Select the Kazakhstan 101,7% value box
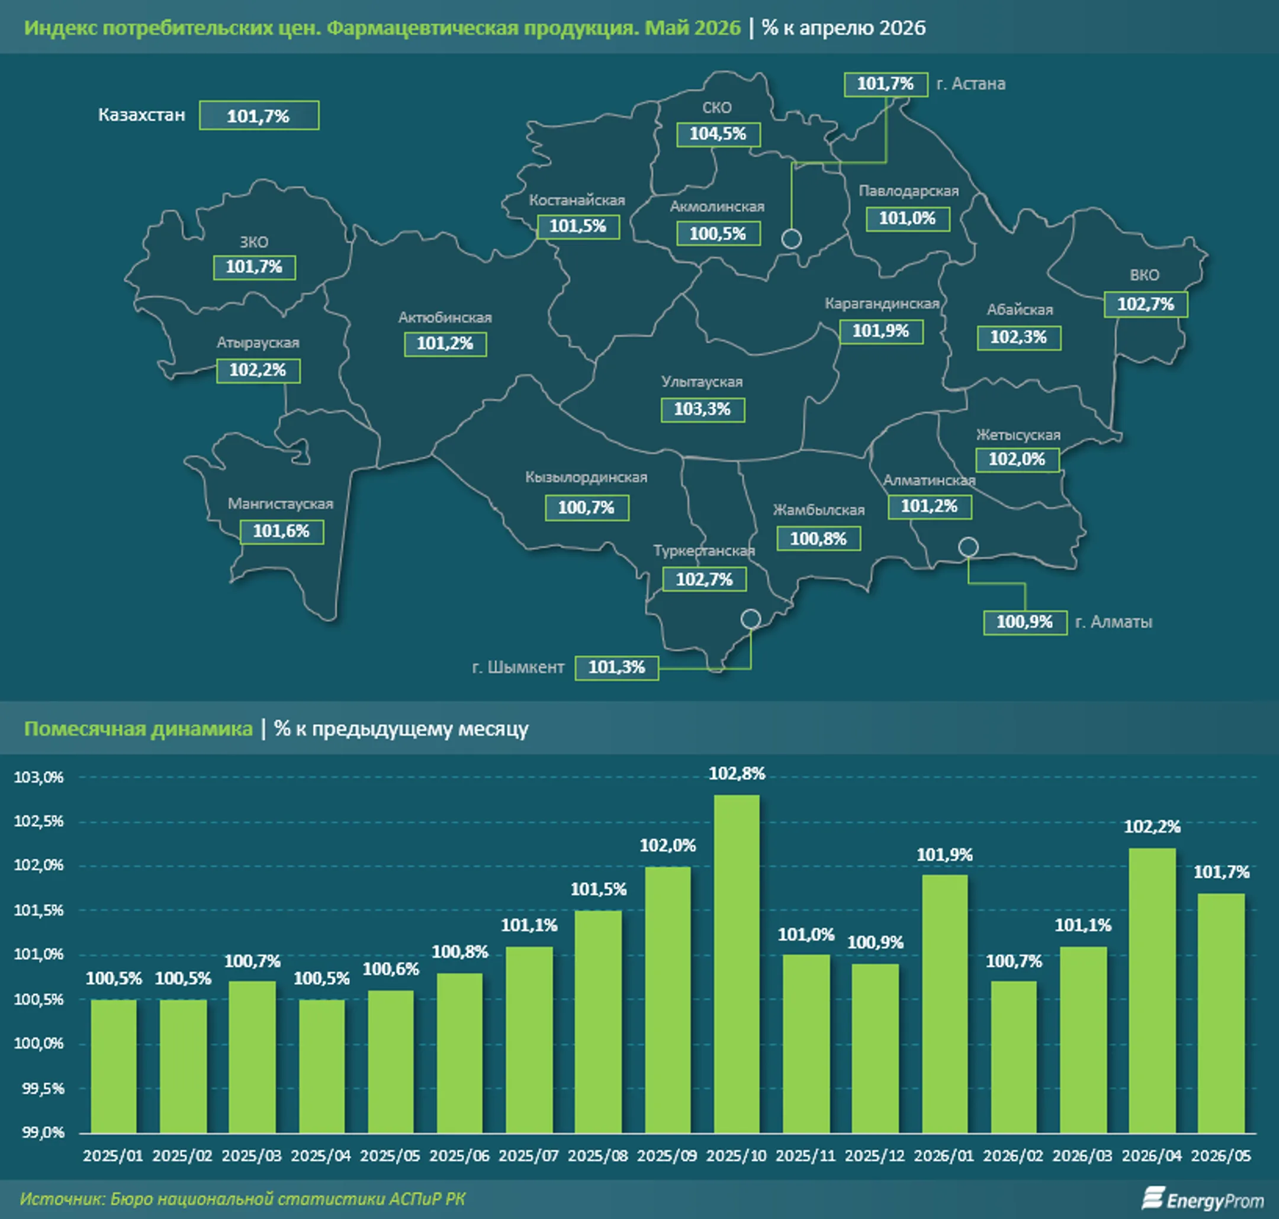The image size is (1279, 1219). coord(259,115)
